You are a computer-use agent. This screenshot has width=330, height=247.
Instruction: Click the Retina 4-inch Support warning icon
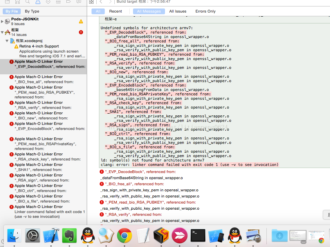pyautogui.click(x=16, y=46)
